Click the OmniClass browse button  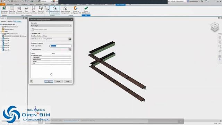(x=70, y=39)
